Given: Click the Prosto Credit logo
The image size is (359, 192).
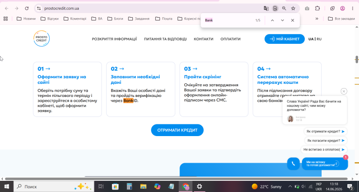Looking at the screenshot, I should point(42,39).
